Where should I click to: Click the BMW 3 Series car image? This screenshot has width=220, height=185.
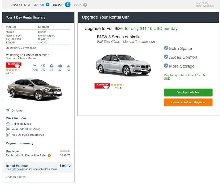tap(123, 65)
